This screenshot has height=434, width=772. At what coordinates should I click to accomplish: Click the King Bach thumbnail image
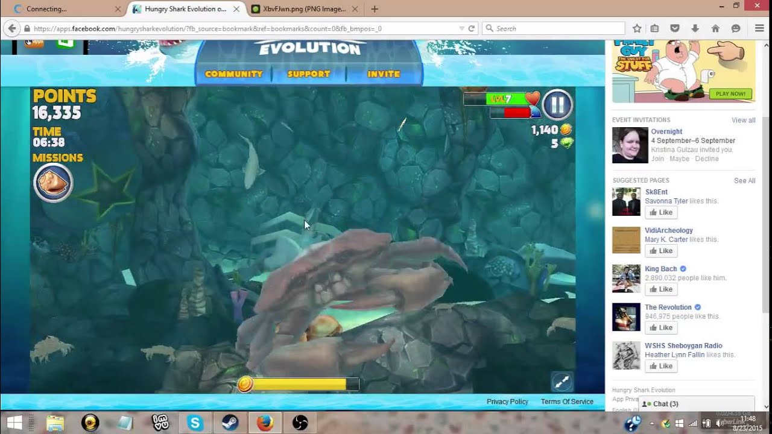click(626, 278)
